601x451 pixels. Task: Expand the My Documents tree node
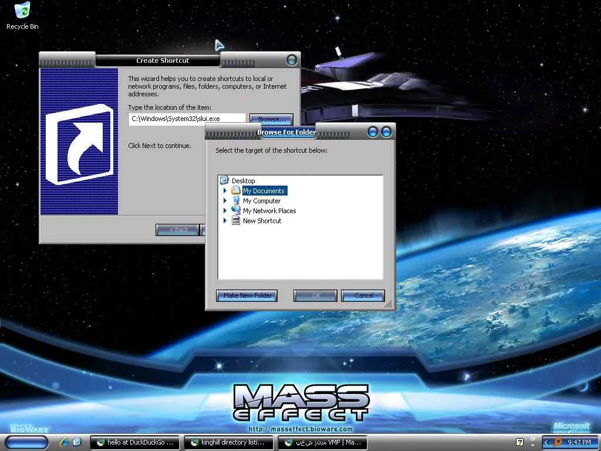tap(225, 191)
